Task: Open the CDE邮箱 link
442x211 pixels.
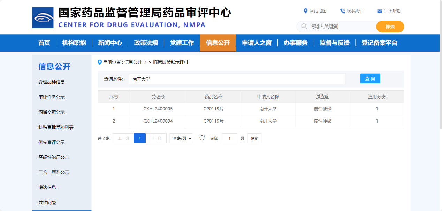Action: [392, 11]
